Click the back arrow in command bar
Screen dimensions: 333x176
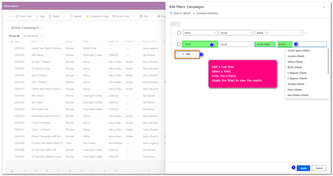(10, 16)
